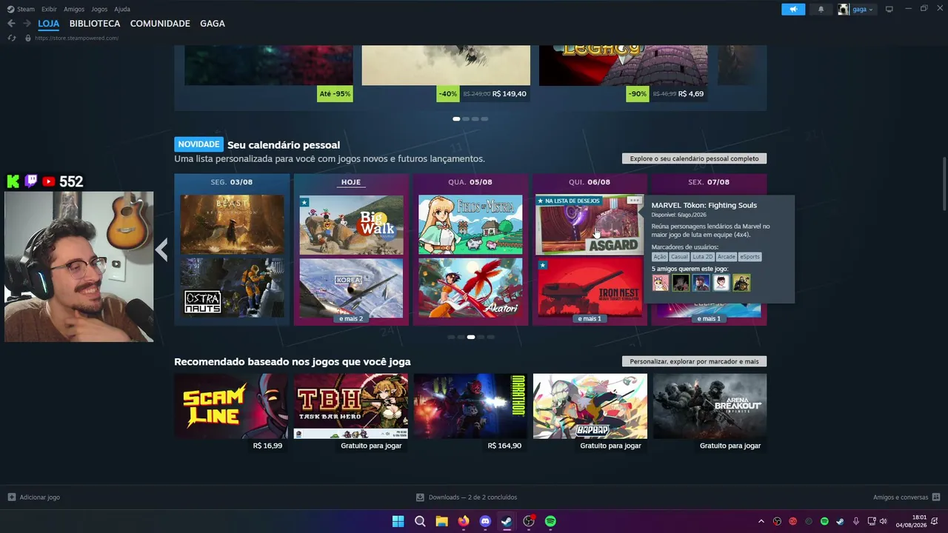Viewport: 948px width, 533px height.
Task: Open the GAGA profile tab
Action: pyautogui.click(x=213, y=24)
